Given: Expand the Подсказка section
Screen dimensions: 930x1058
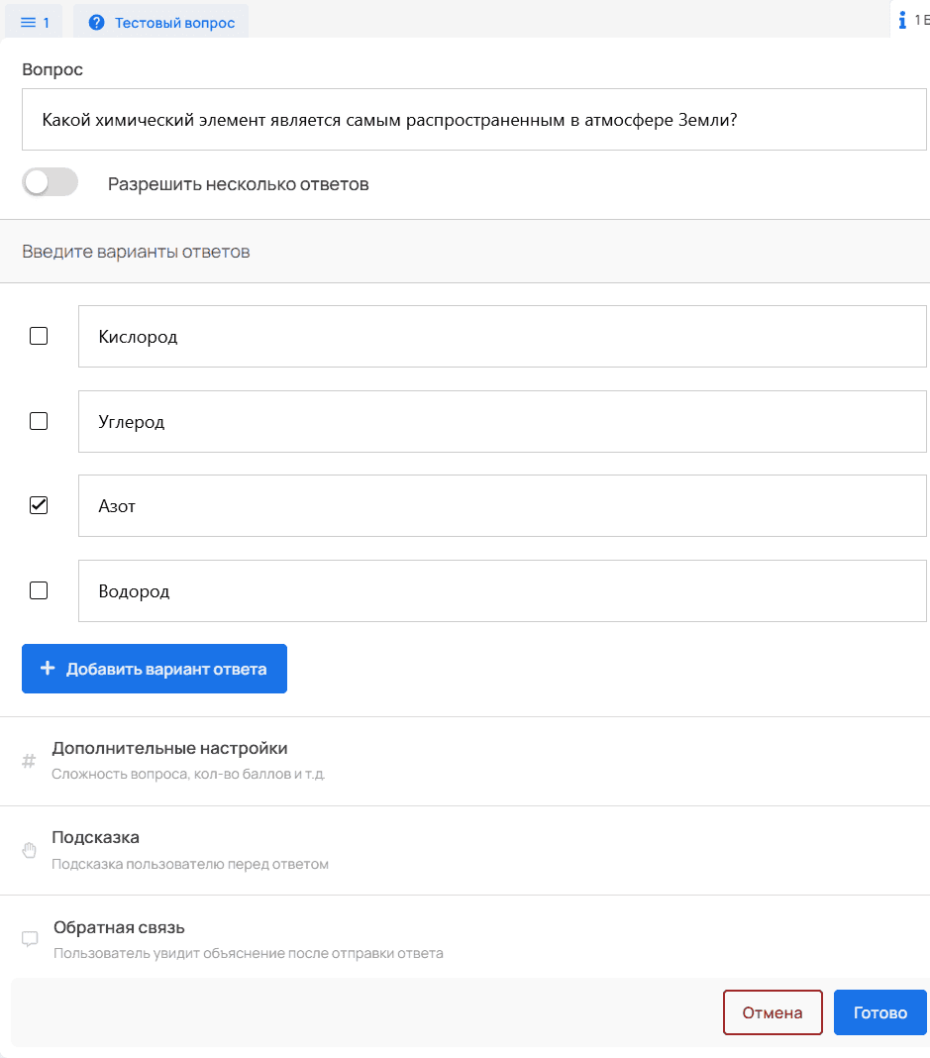Looking at the screenshot, I should tap(465, 850).
